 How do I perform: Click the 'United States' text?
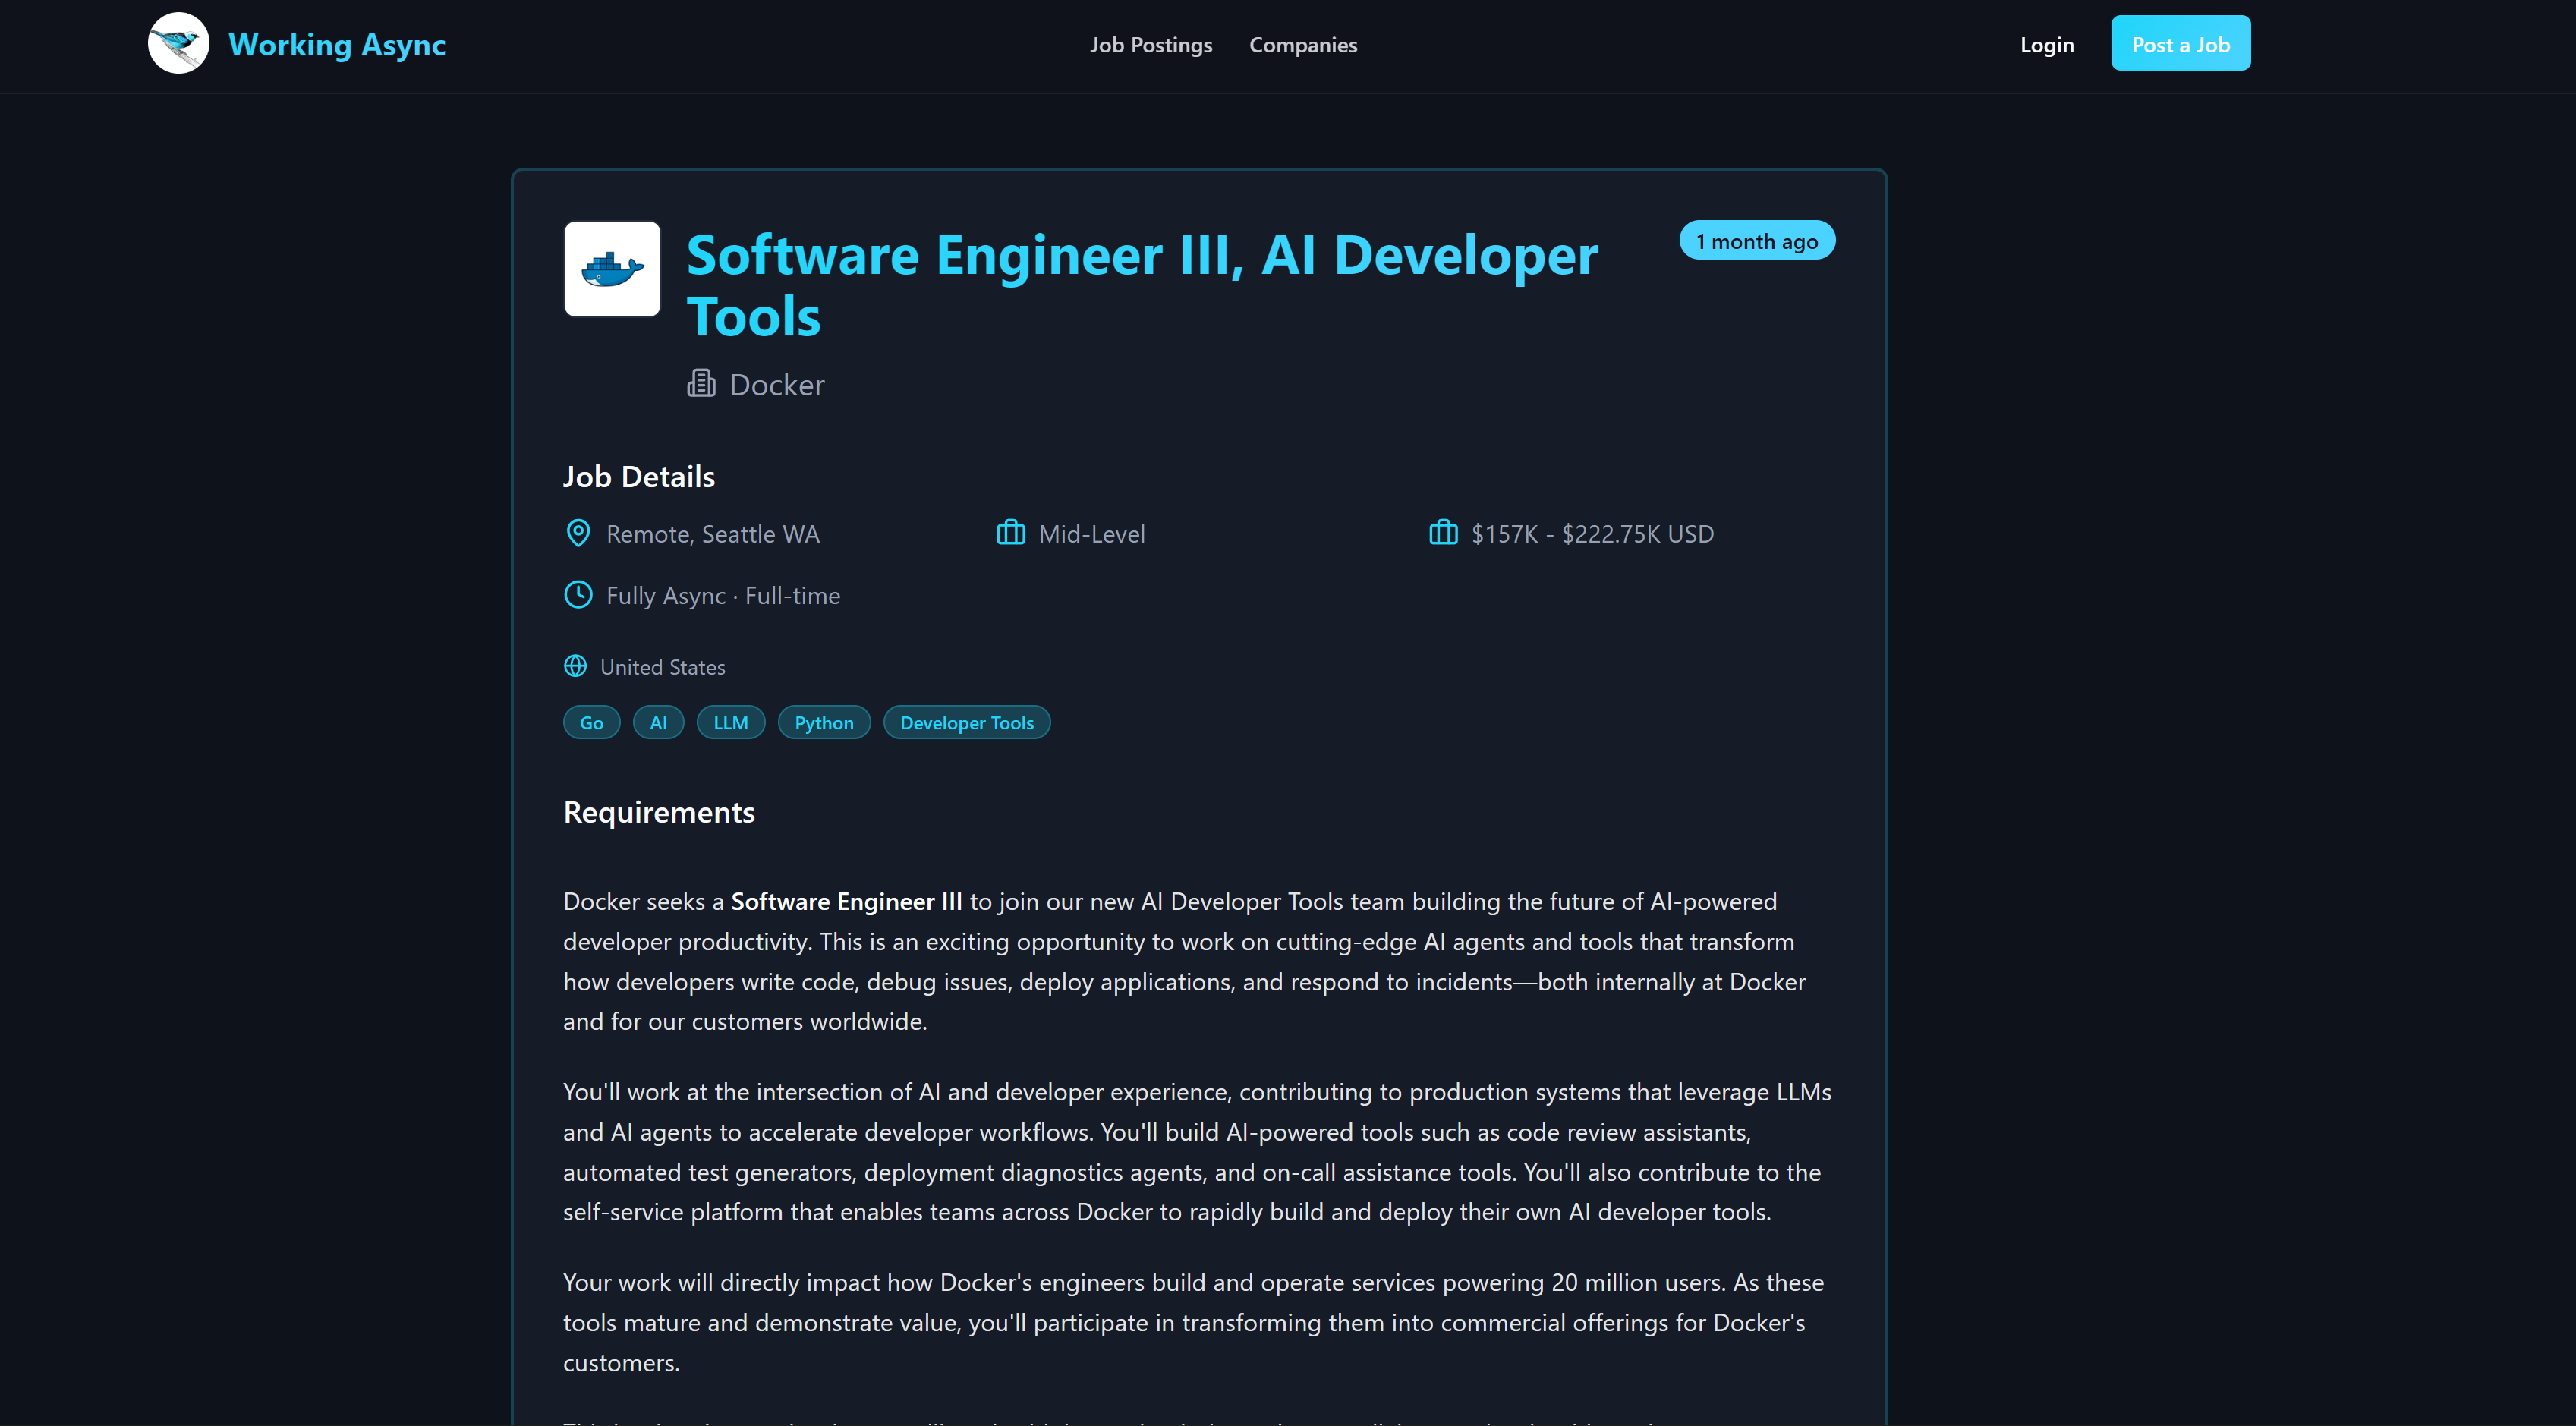[662, 667]
